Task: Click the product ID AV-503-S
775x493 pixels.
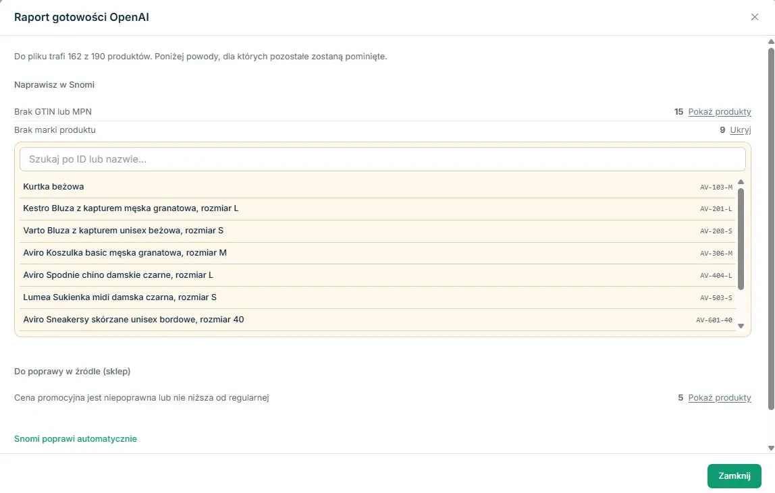Action: point(716,298)
